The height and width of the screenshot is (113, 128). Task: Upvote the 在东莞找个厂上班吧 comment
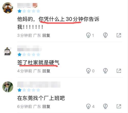(x=88, y=106)
